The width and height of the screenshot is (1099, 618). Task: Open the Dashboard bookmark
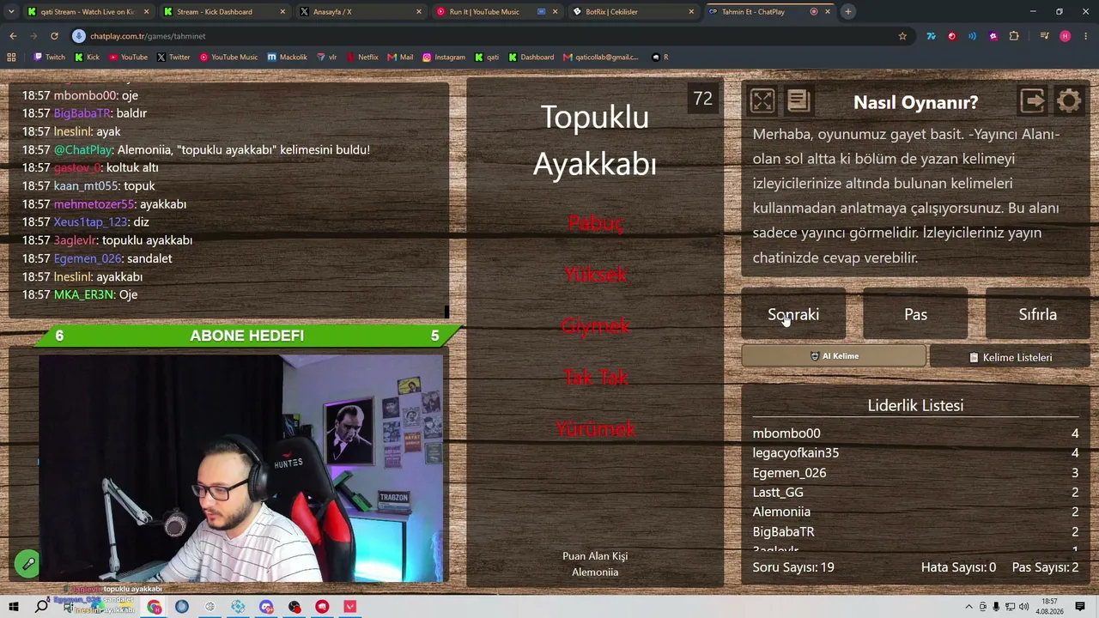coord(531,57)
